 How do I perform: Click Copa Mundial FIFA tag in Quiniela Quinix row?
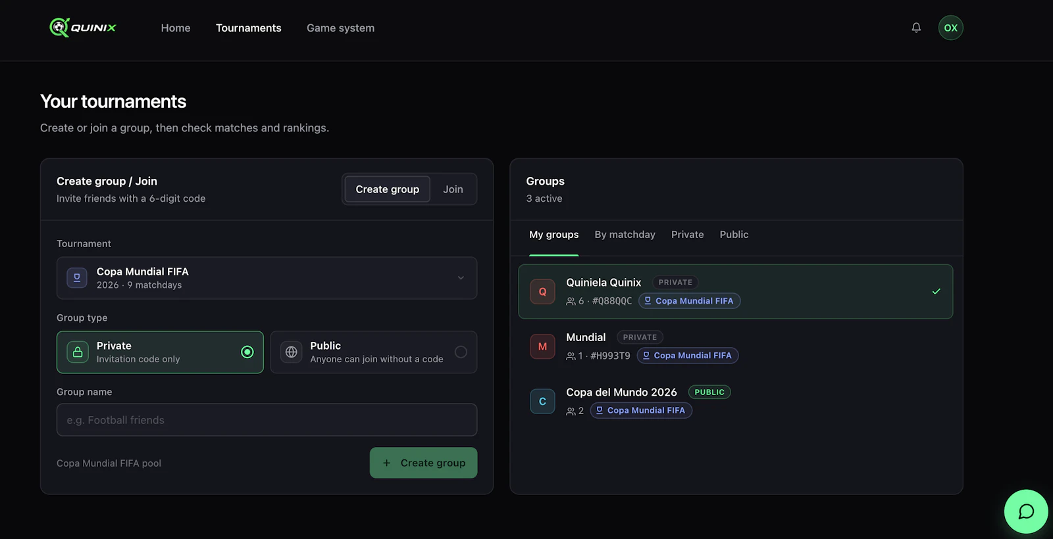pos(689,301)
